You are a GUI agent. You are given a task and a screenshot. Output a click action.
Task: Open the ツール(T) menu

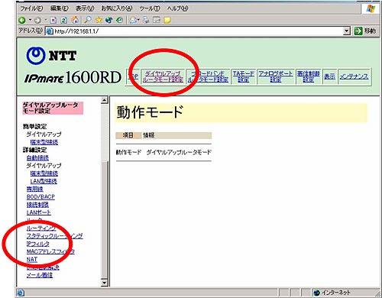click(150, 8)
